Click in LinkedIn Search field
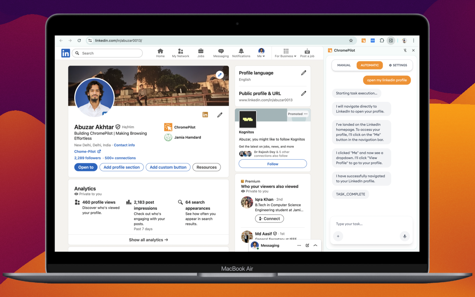The width and height of the screenshot is (475, 297). [x=107, y=53]
